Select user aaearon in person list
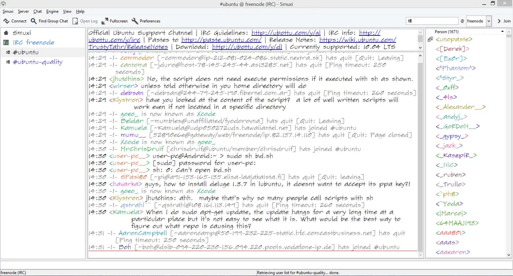This screenshot has width=513, height=276. (453, 252)
